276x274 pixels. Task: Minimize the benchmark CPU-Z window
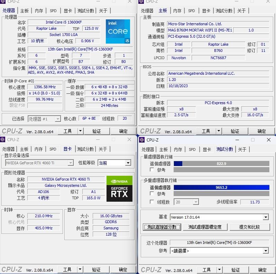pyautogui.click(x=237, y=140)
